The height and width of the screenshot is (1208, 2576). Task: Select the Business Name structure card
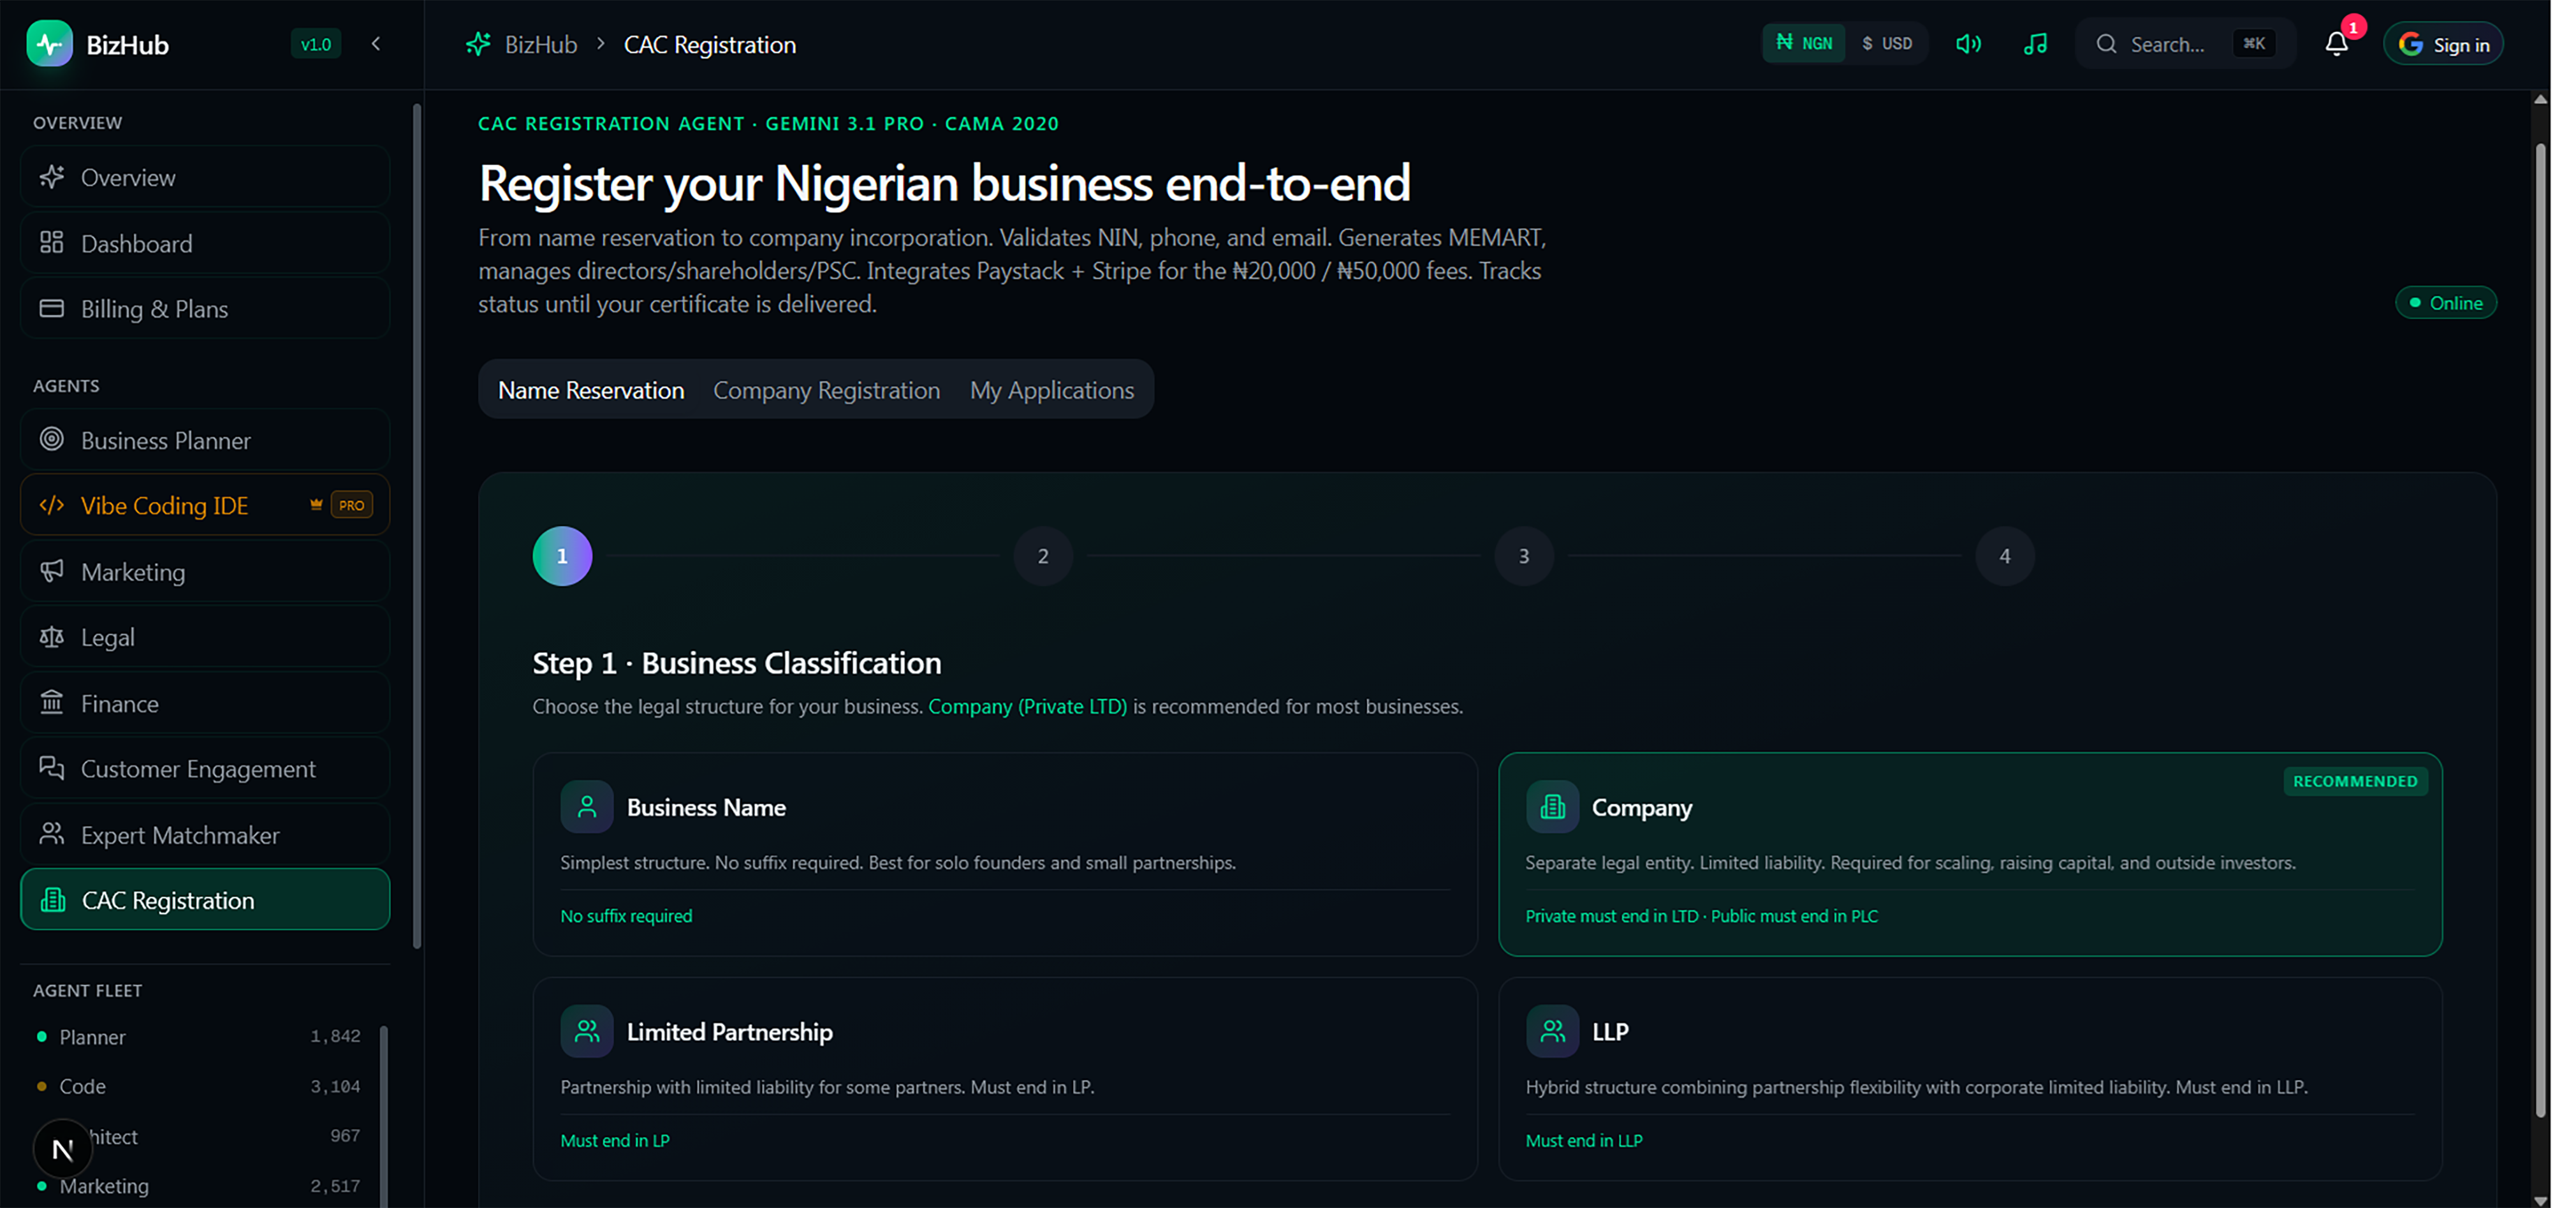pos(1005,854)
